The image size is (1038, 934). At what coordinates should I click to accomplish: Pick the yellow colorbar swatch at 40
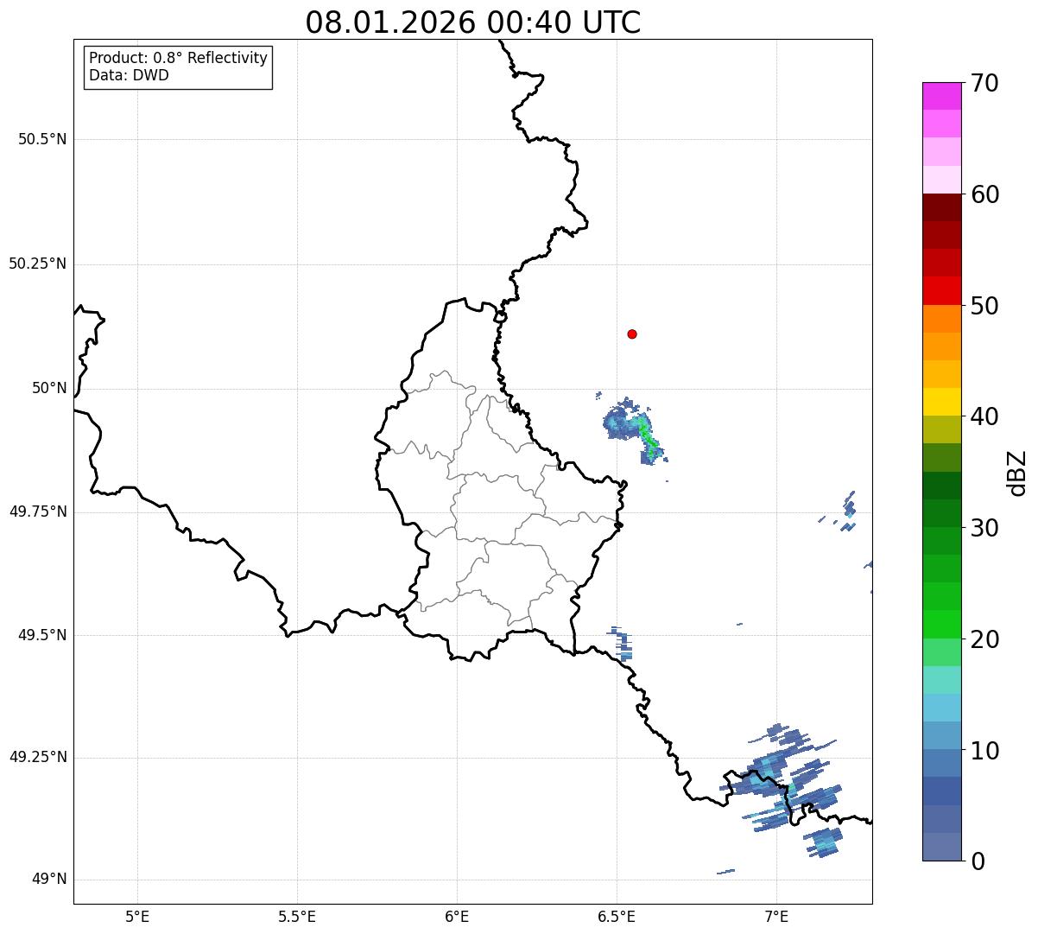pyautogui.click(x=941, y=402)
